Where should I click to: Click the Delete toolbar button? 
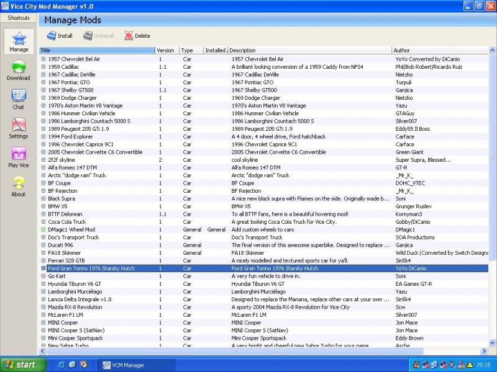point(137,36)
